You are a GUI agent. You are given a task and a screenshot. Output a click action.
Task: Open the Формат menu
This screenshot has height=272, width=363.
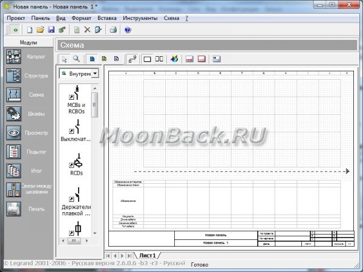pos(81,18)
